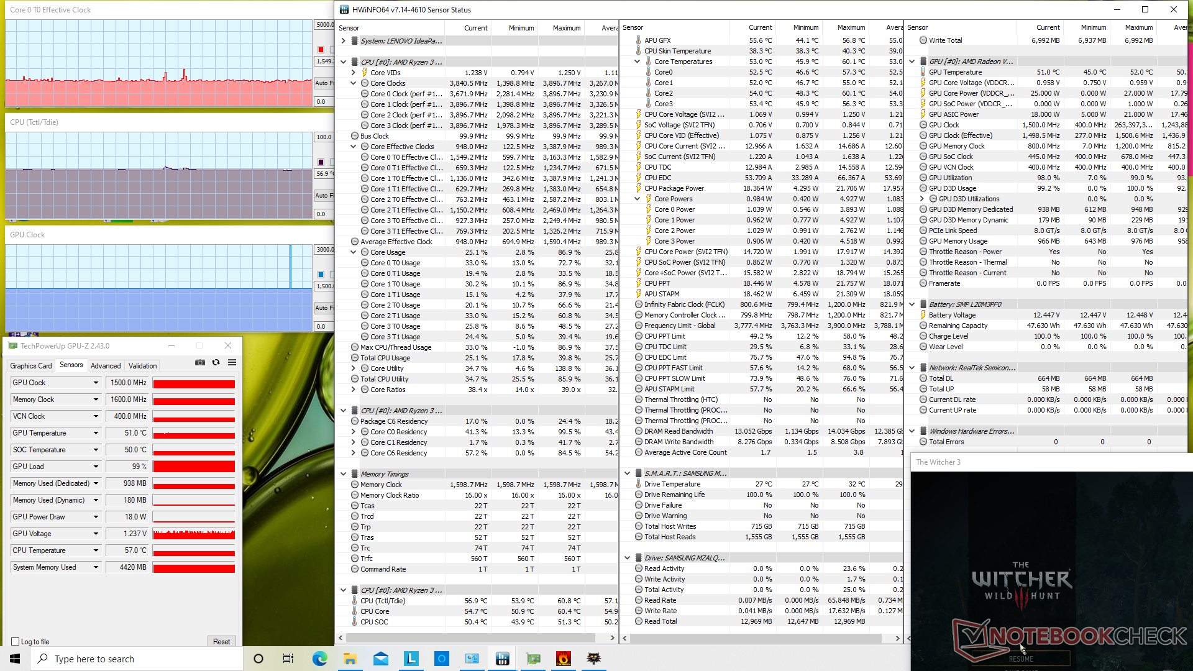Collapse the Battery: SMP L20M3PF0 section

pos(912,304)
